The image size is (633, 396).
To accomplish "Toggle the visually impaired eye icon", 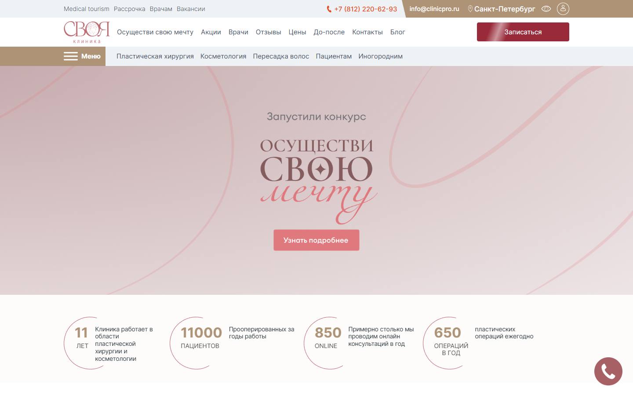I will (x=546, y=9).
